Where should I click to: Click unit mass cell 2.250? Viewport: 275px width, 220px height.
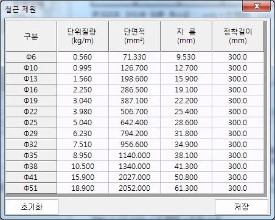83,90
